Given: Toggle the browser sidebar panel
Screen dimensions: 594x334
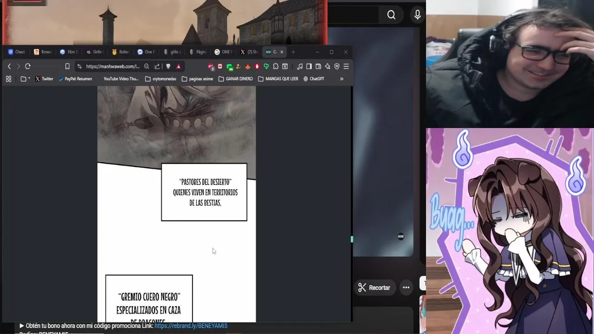Looking at the screenshot, I should (x=309, y=66).
